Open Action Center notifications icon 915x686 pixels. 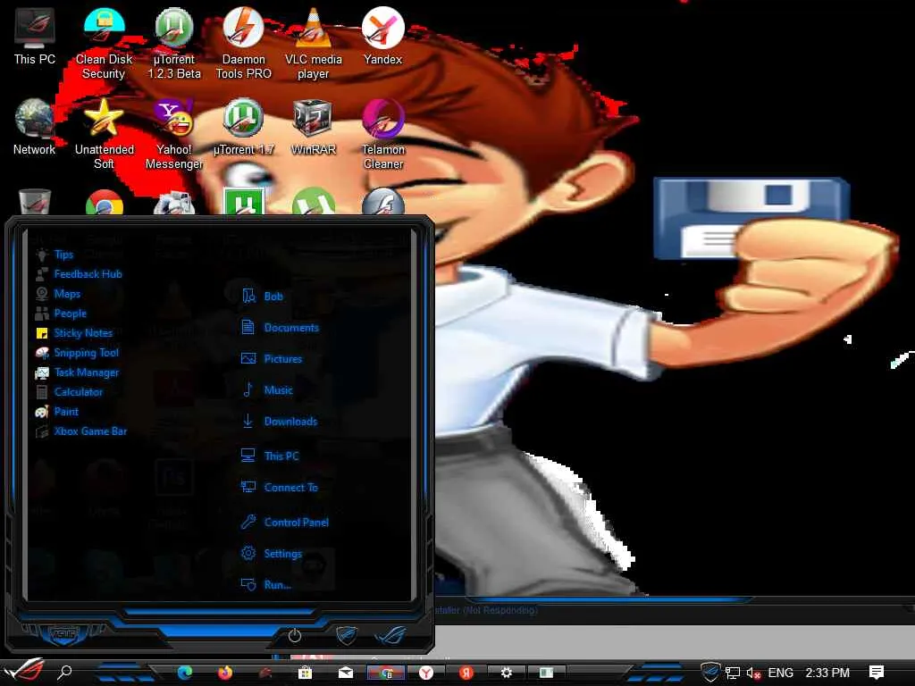(877, 673)
